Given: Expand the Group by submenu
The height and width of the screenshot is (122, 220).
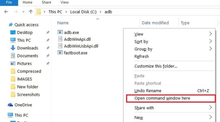Looking at the screenshot, I should tap(143, 49).
